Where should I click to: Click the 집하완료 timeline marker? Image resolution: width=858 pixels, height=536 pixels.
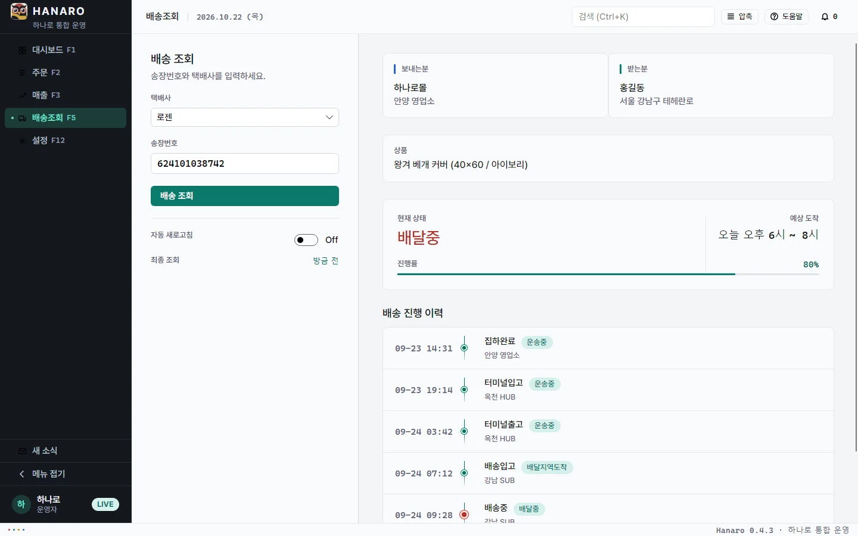(x=464, y=348)
